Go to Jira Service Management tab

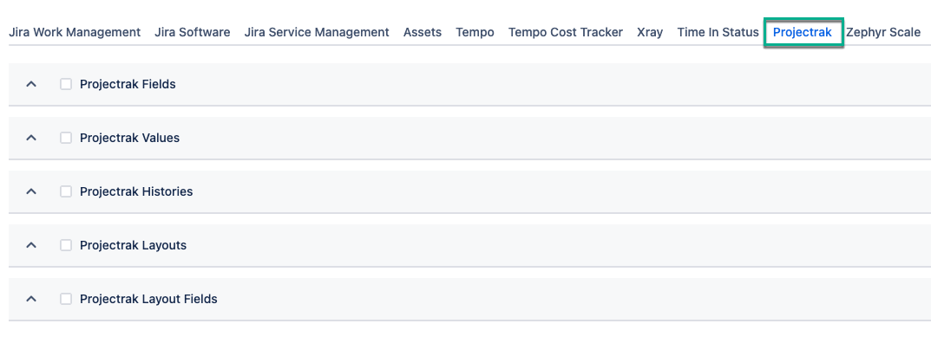[x=317, y=33]
